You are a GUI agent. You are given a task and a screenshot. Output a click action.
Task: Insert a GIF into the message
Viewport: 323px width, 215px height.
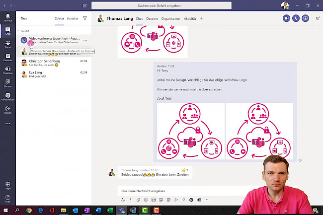(154, 200)
